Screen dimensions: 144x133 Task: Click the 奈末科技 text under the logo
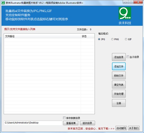[125, 23]
